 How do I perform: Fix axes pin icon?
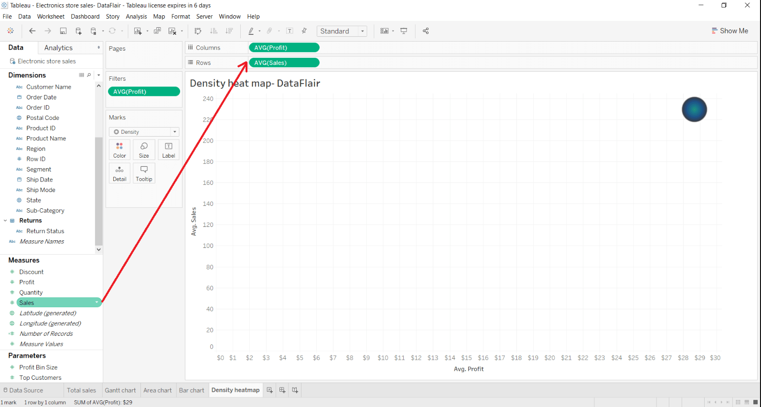pyautogui.click(x=304, y=31)
